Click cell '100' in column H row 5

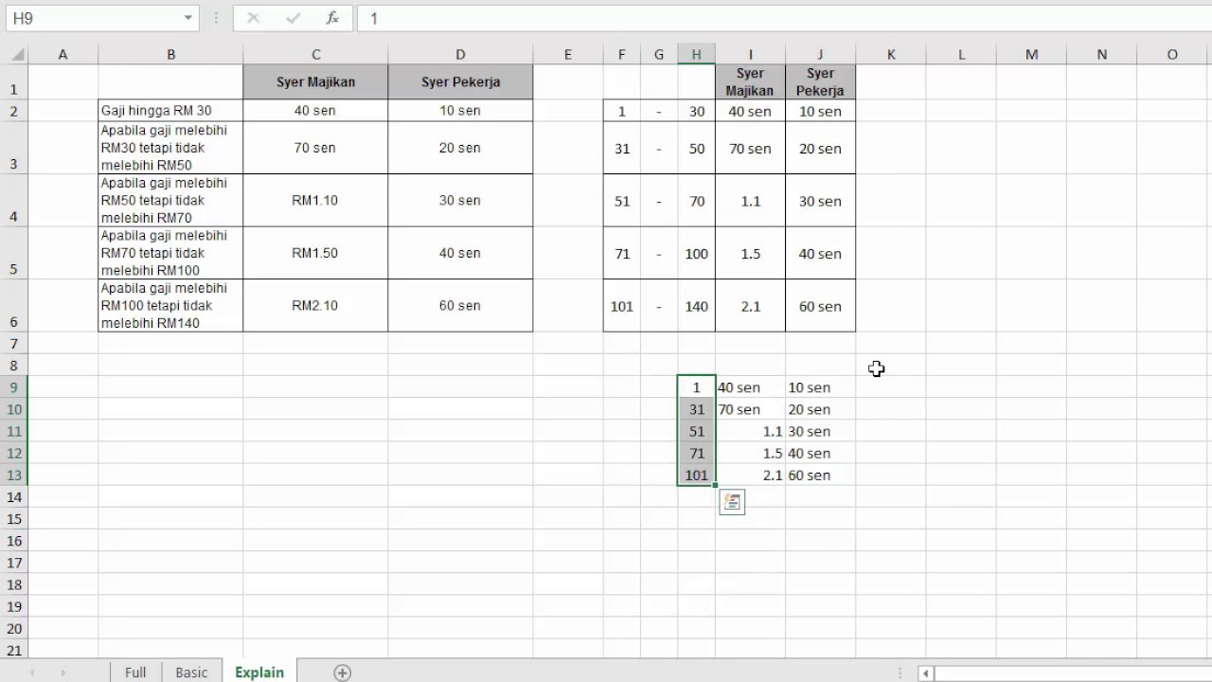pyautogui.click(x=696, y=254)
